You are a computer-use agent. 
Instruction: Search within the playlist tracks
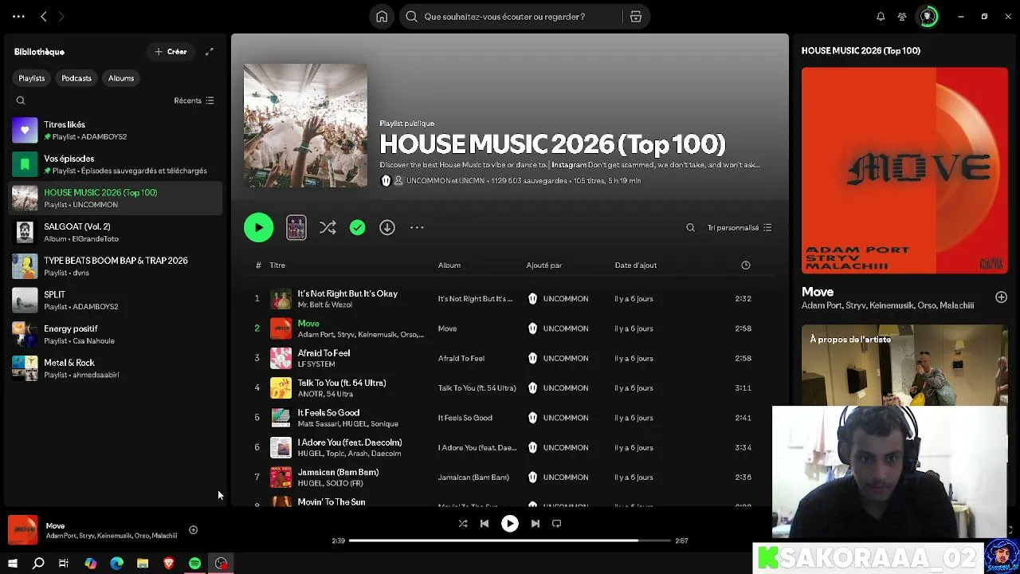point(691,228)
